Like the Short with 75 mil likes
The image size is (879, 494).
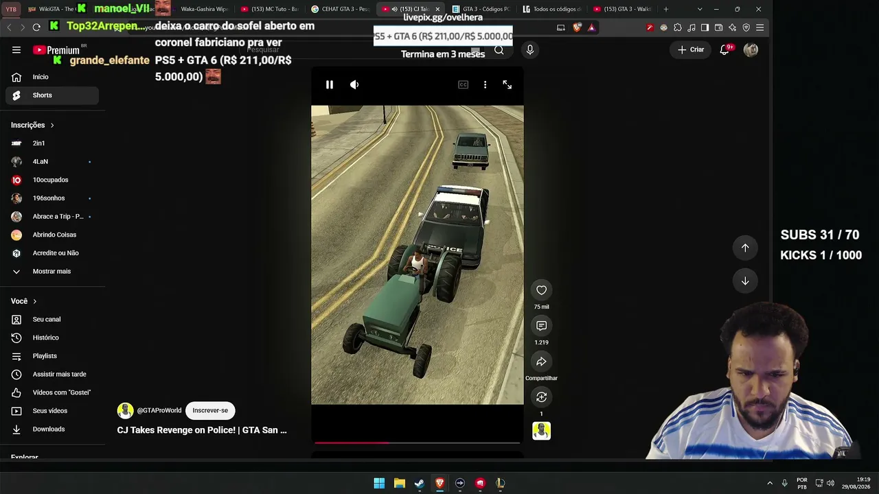542,290
